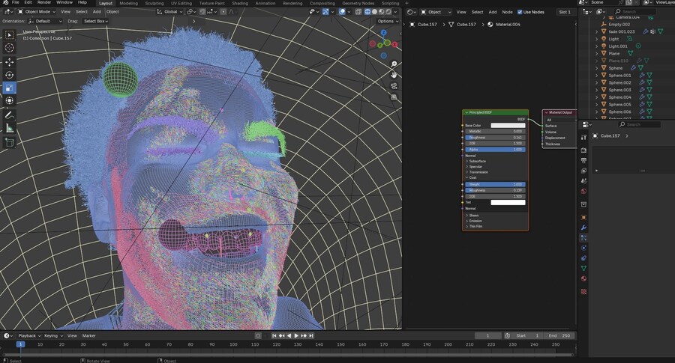The height and width of the screenshot is (363, 675).
Task: Select the Select Box tool in viewport toolbar
Action: click(10, 34)
